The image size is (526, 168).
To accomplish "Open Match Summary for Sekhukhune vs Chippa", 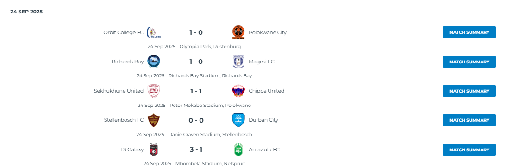I will [x=469, y=91].
